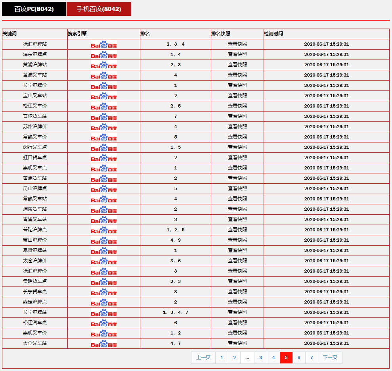Click Baidu logo in 太仓叉车站 row

[x=104, y=344]
